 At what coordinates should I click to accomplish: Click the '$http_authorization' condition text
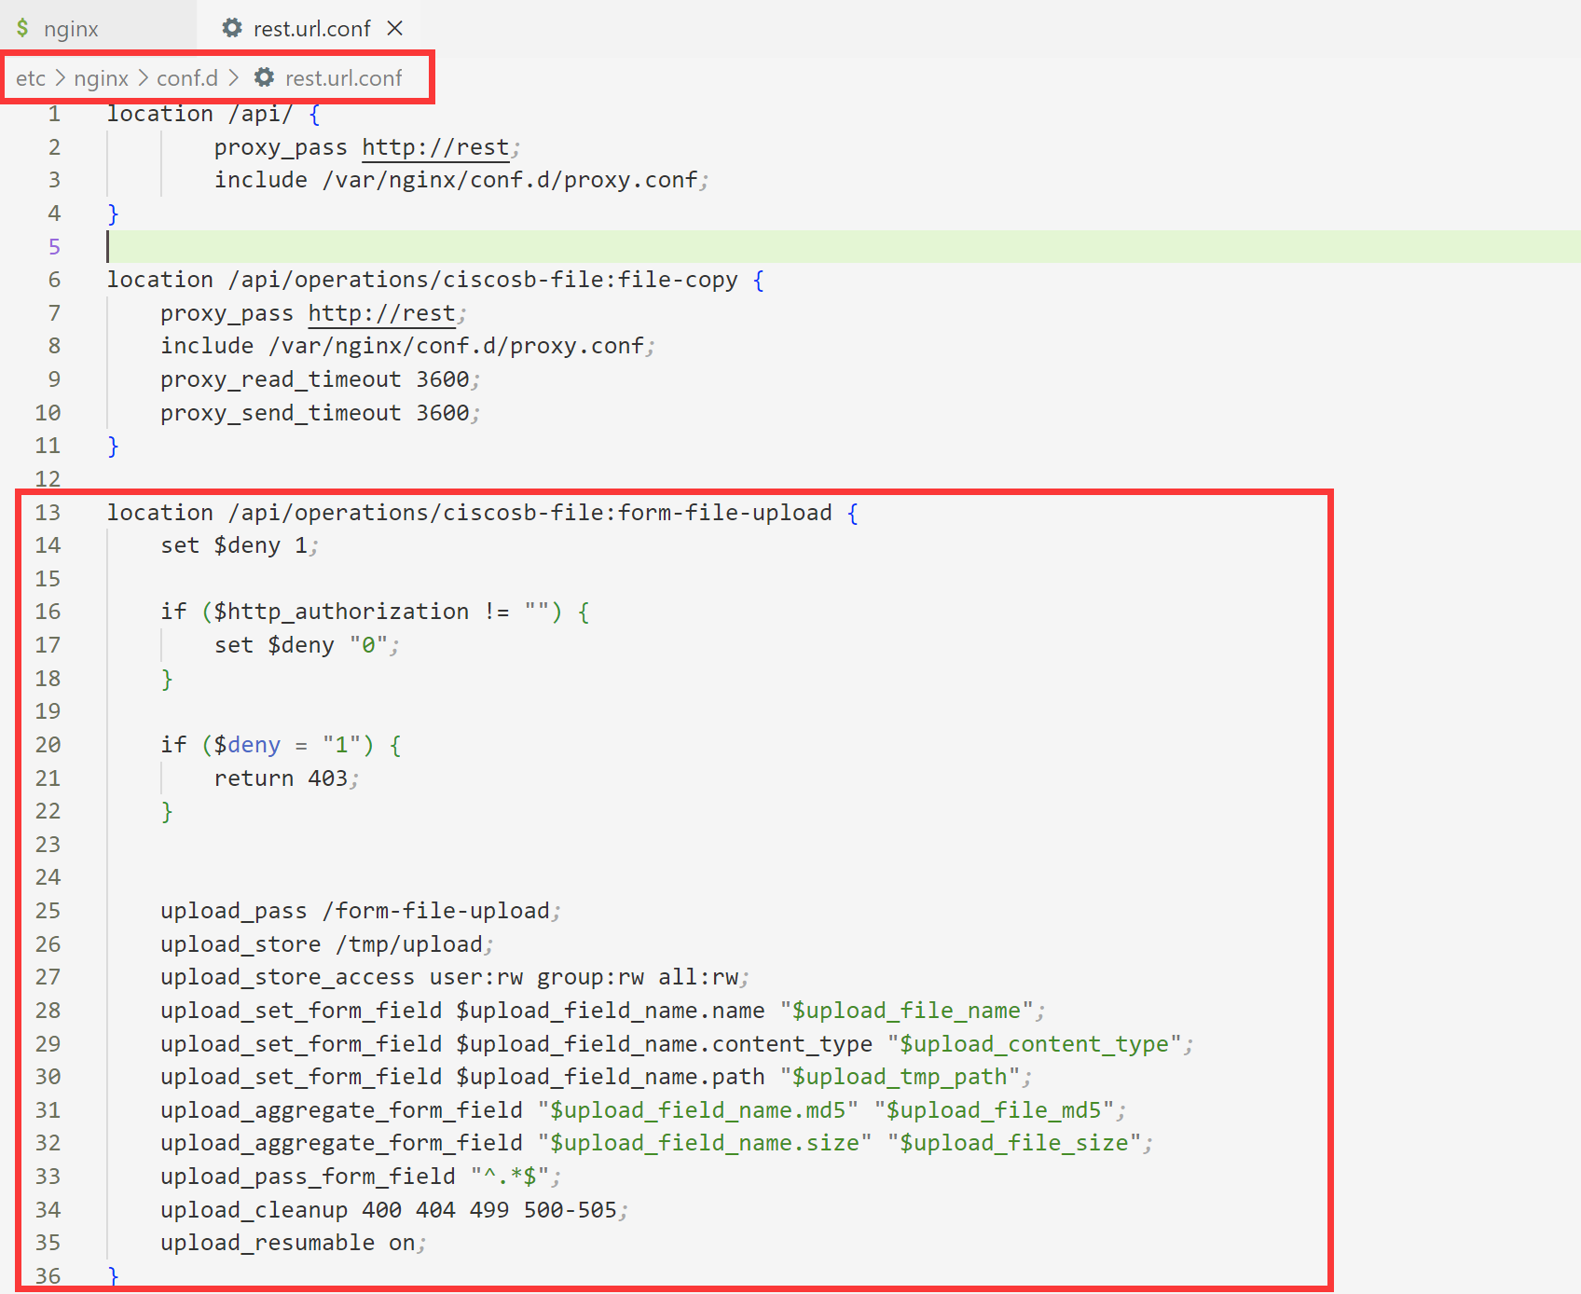click(341, 612)
